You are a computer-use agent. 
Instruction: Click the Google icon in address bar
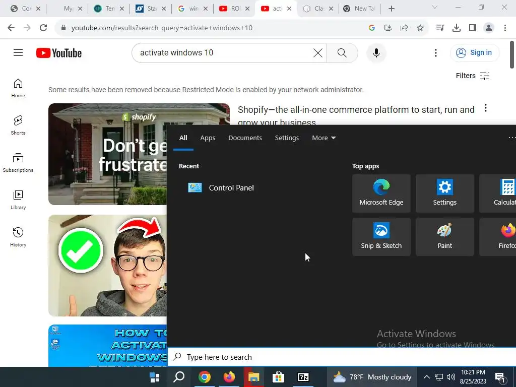tap(372, 28)
